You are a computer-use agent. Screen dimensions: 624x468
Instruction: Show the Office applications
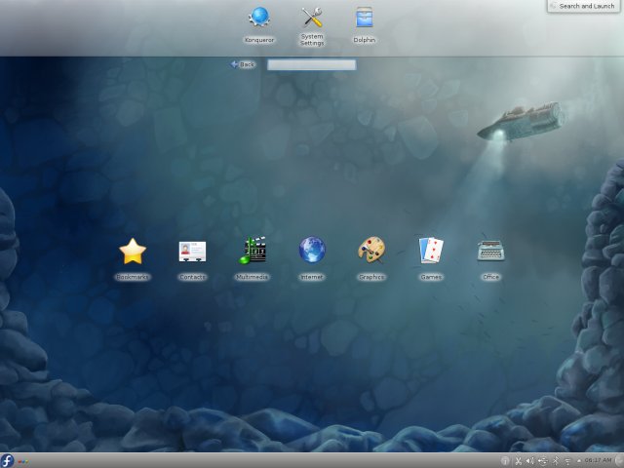point(490,252)
